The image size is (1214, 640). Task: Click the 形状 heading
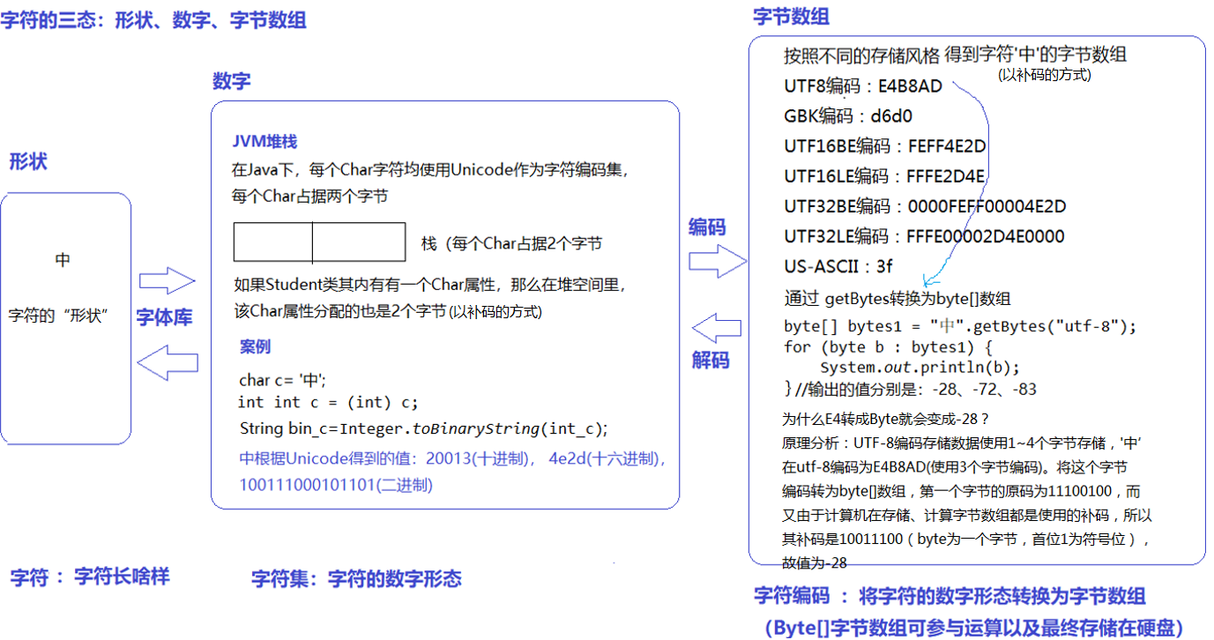click(28, 161)
